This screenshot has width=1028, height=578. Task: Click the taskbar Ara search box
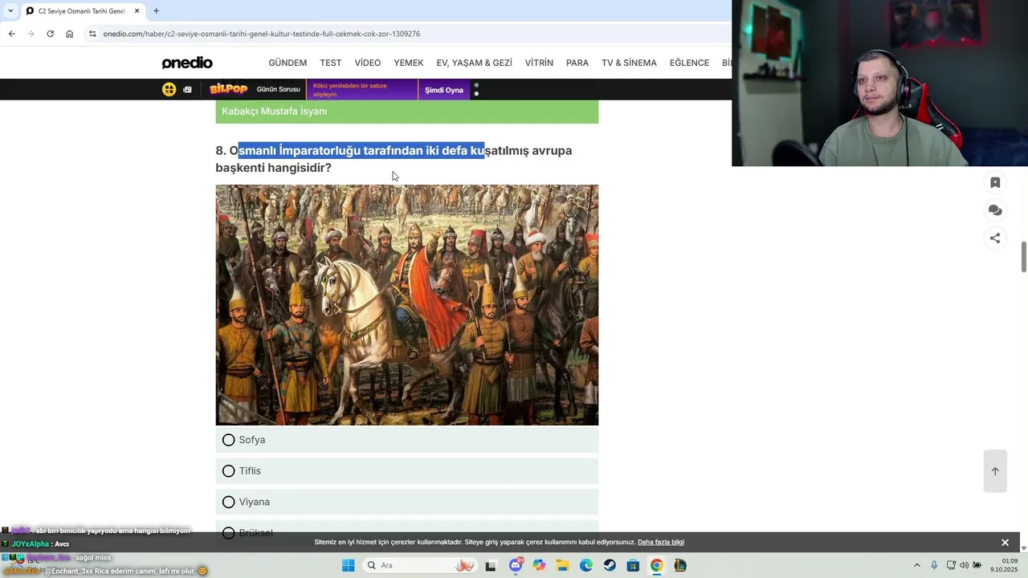[x=419, y=565]
